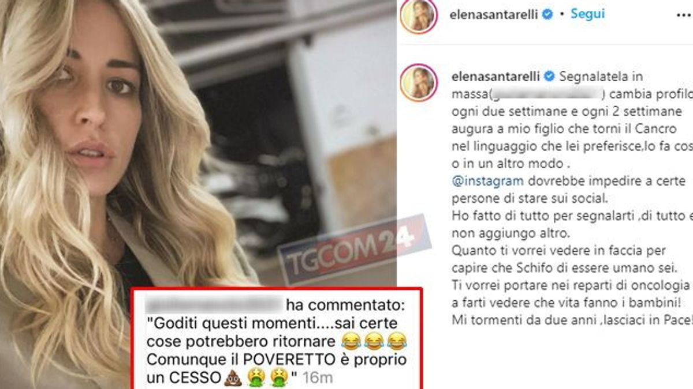Open the @instagram mention link
The image size is (693, 389).
(487, 181)
